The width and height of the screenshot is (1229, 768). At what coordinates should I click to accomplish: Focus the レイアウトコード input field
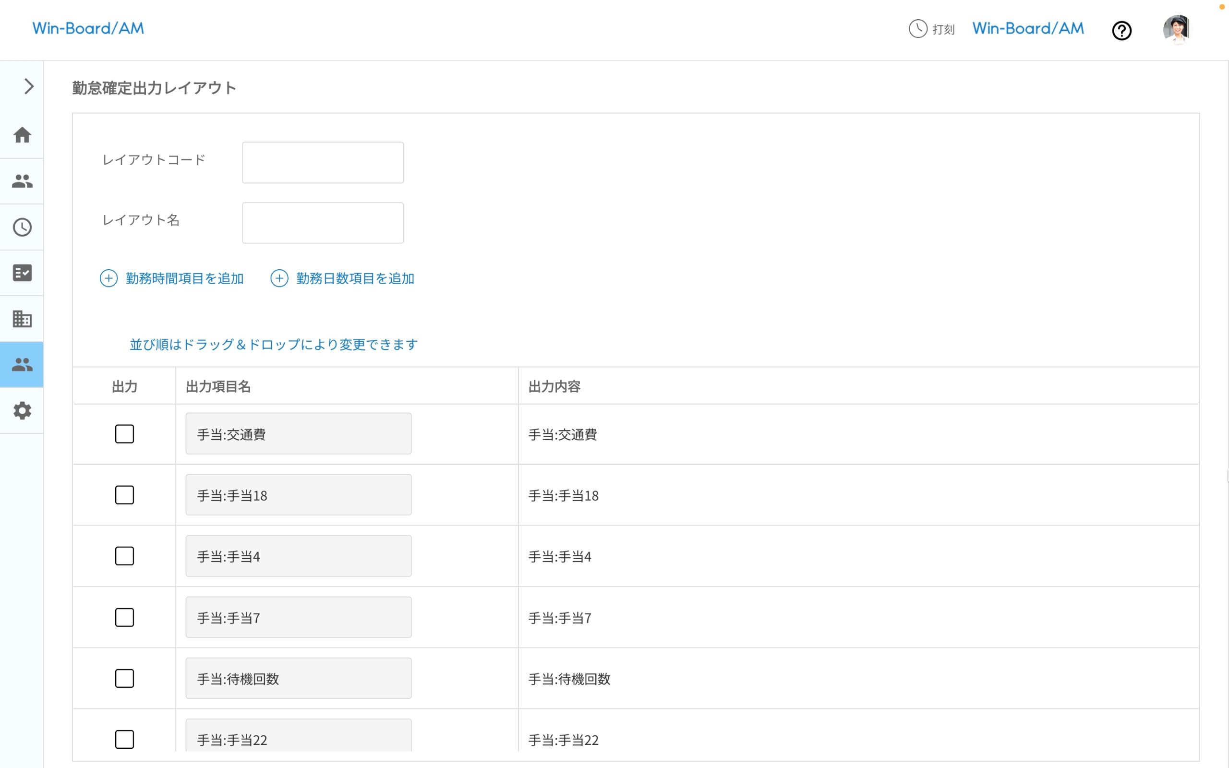[323, 163]
